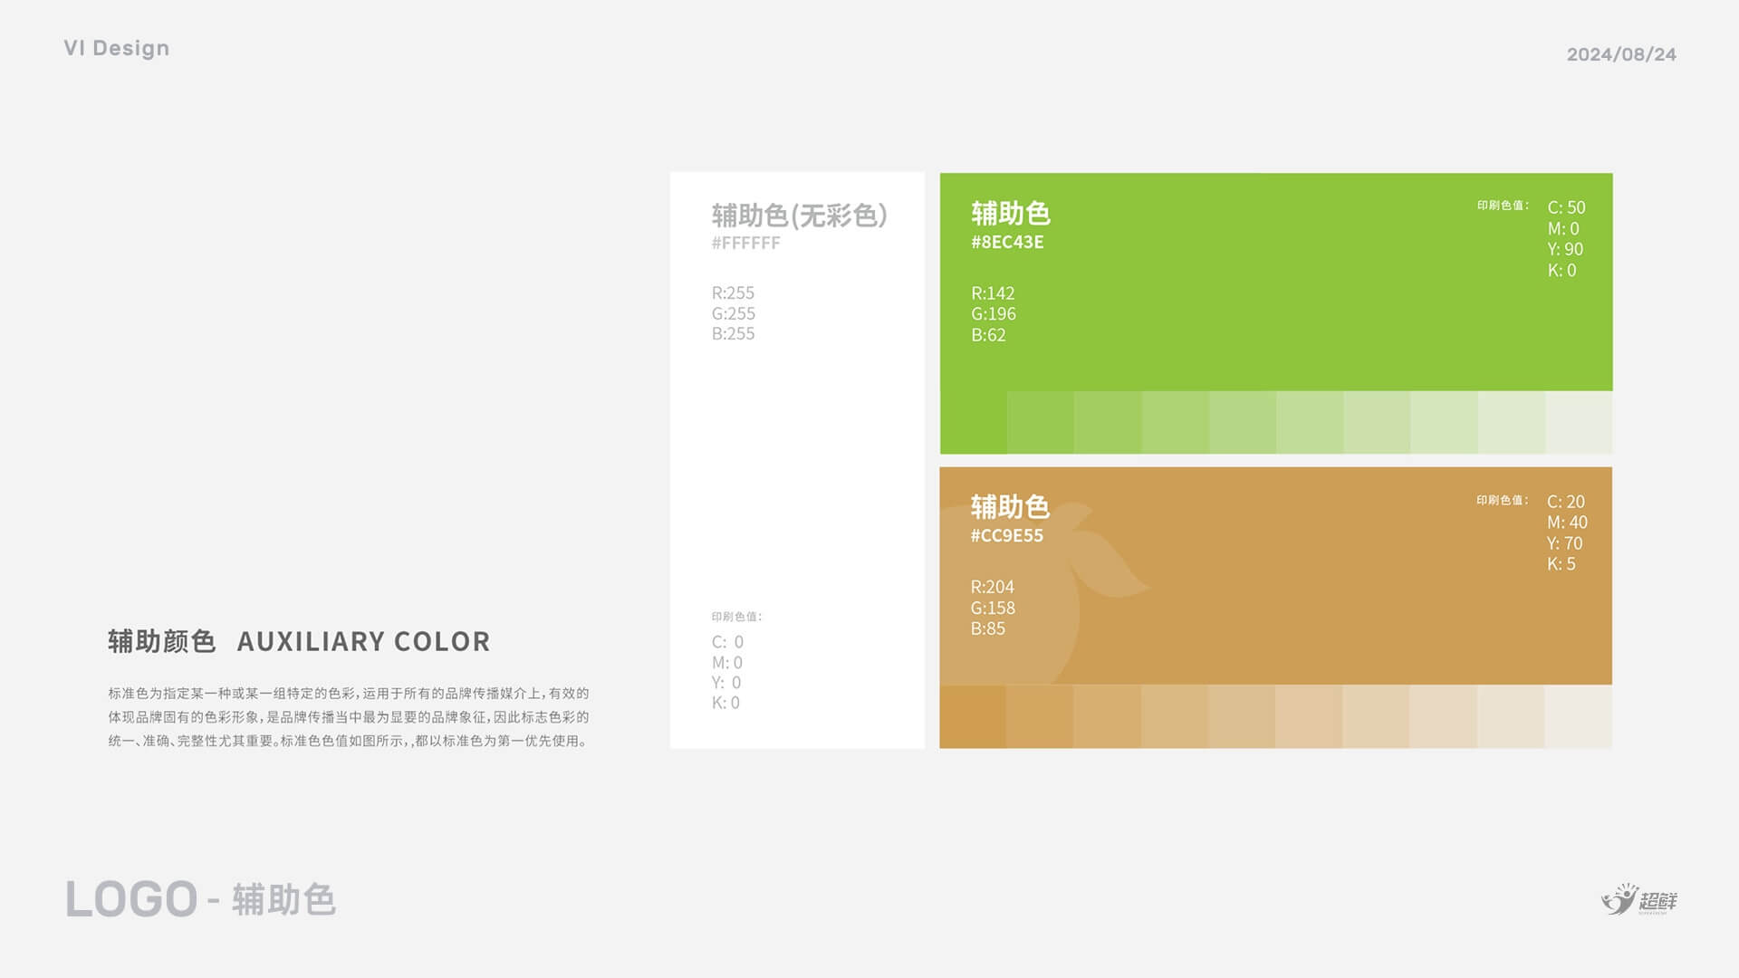Click the AUXILIARY COLOR heading

(x=363, y=641)
